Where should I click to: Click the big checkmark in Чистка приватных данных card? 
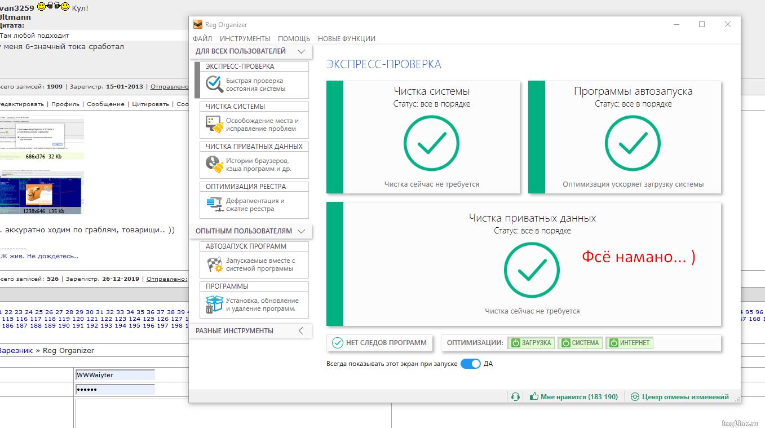pos(532,271)
